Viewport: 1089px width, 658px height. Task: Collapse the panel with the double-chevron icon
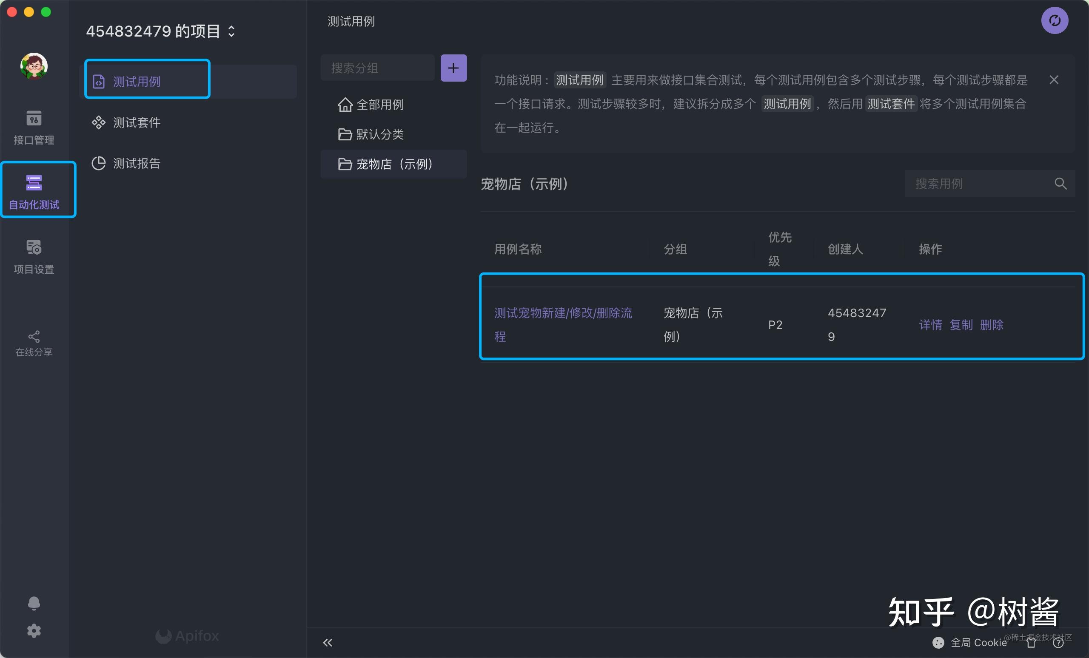(x=328, y=643)
